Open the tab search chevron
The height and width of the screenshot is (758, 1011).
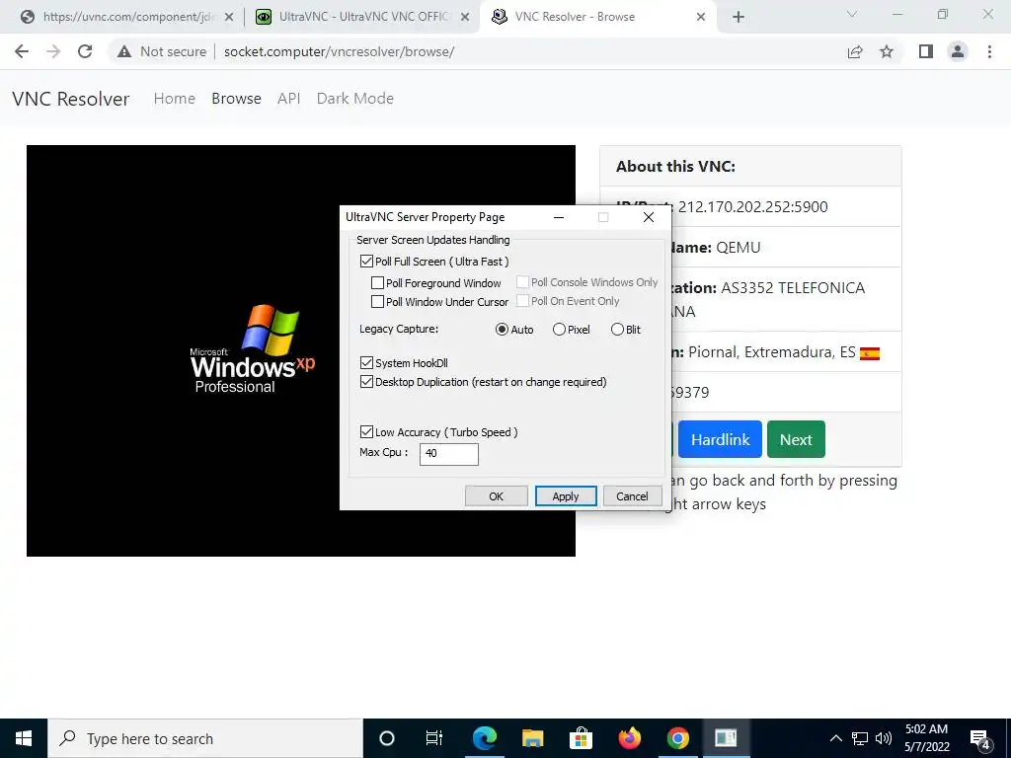(x=852, y=14)
